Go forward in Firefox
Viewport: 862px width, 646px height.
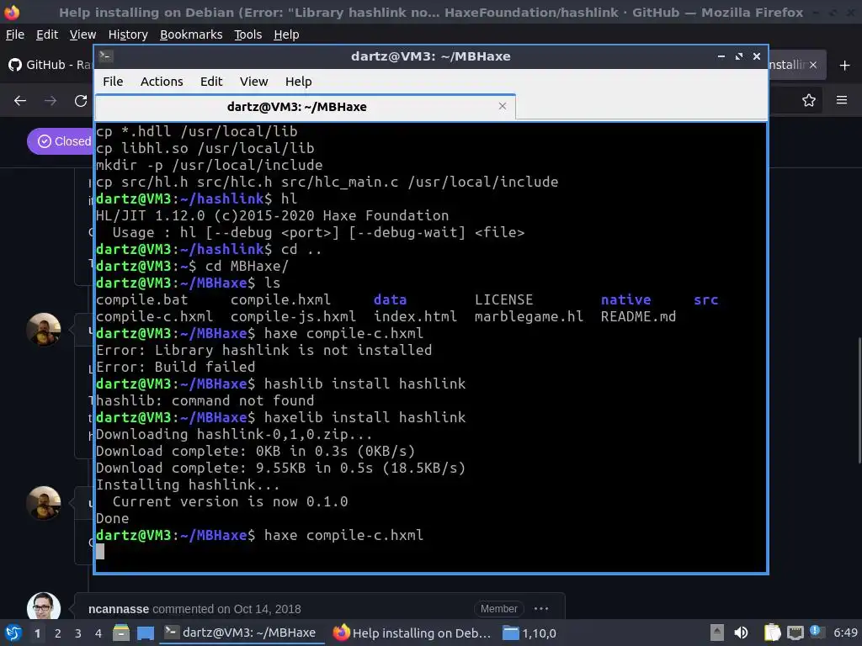51,101
